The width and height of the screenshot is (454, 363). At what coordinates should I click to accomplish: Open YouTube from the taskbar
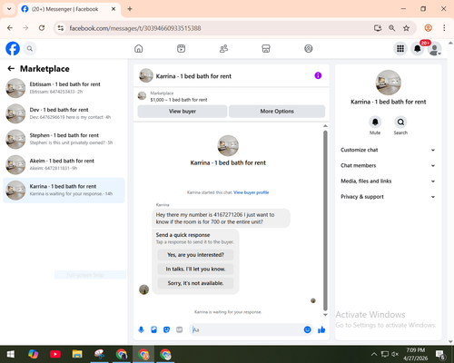[x=55, y=354]
